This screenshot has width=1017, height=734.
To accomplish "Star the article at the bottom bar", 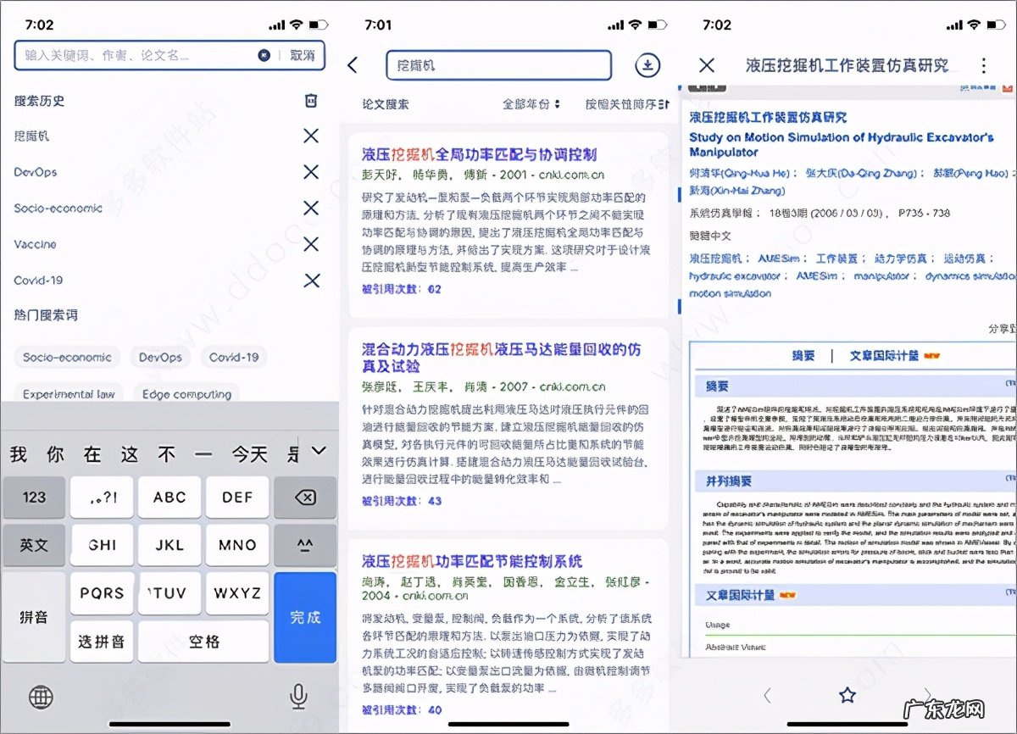I will click(847, 695).
